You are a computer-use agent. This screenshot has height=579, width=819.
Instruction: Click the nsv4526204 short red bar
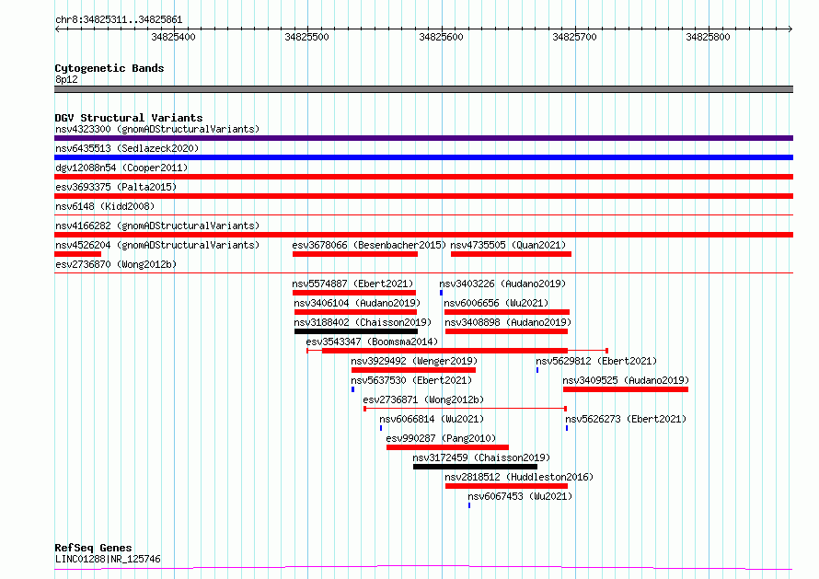(x=78, y=254)
